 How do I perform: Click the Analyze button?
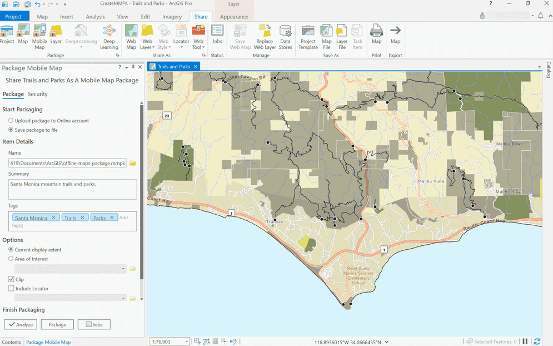point(21,324)
